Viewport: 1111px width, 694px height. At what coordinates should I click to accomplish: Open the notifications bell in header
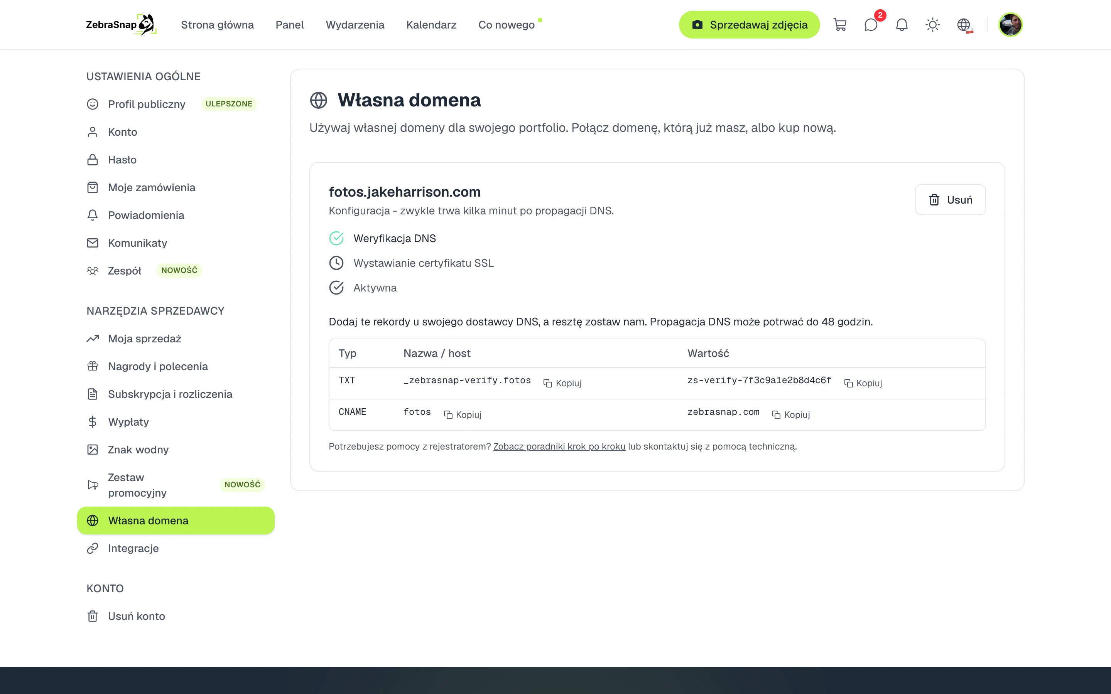pos(902,25)
